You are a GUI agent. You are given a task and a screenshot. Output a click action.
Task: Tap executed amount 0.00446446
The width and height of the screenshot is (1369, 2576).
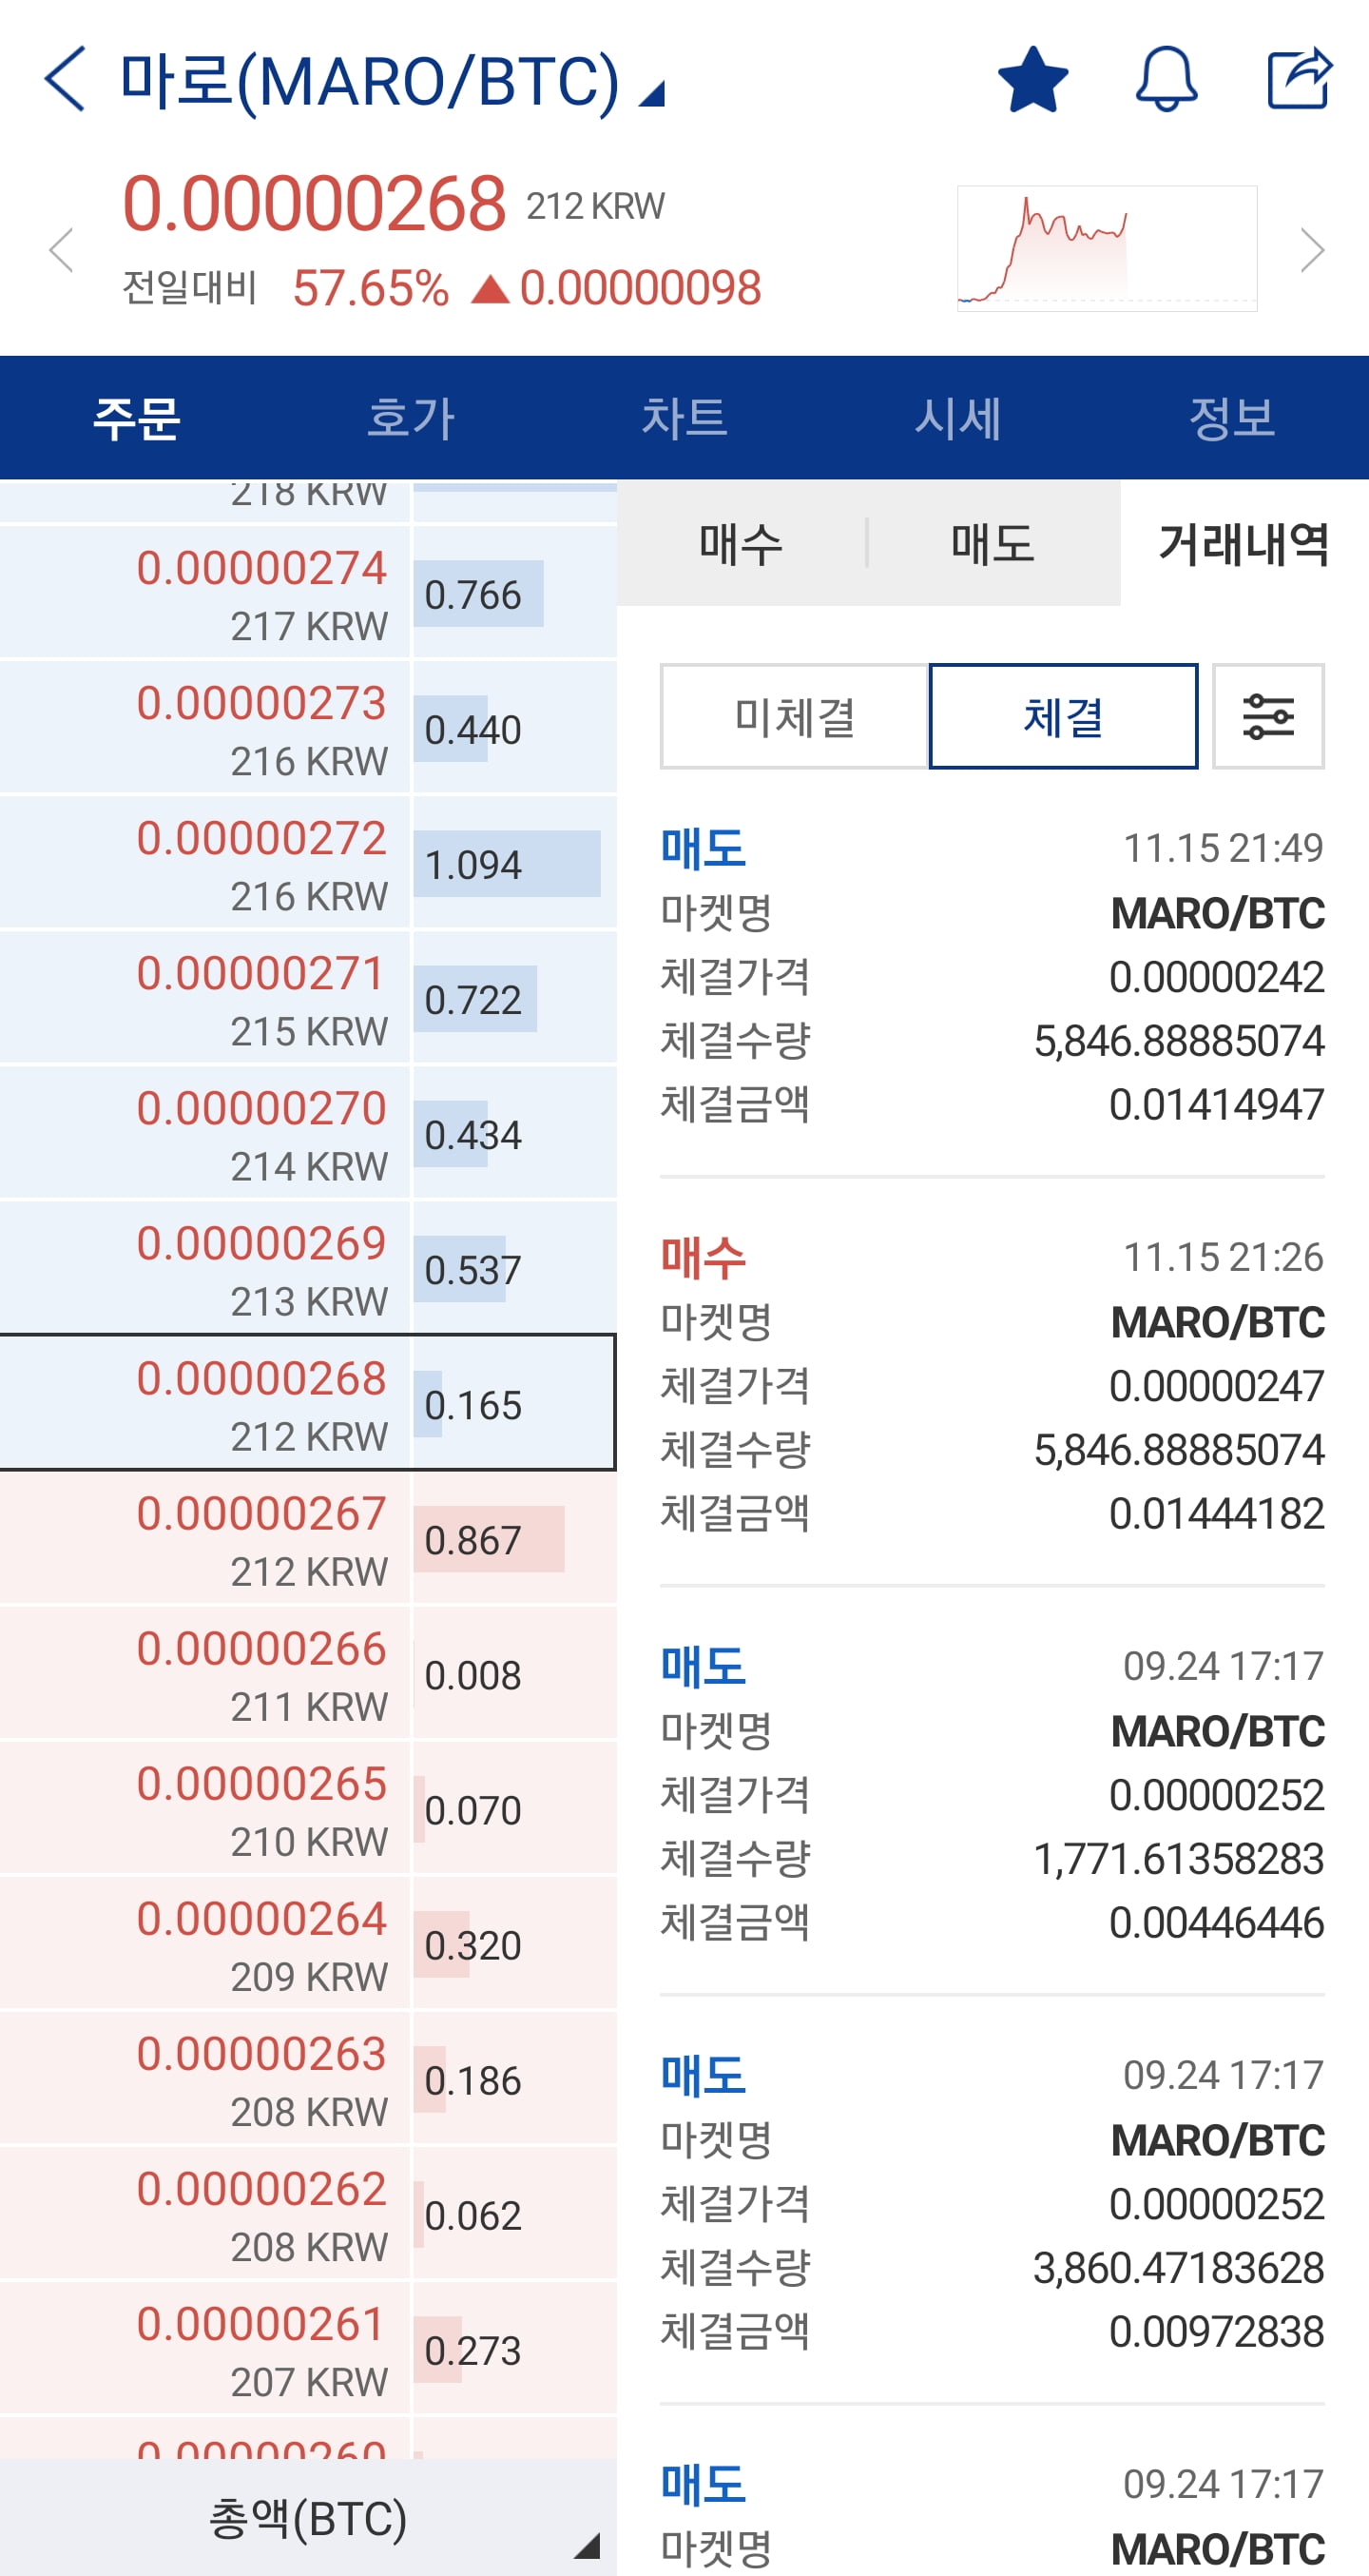point(1216,1923)
